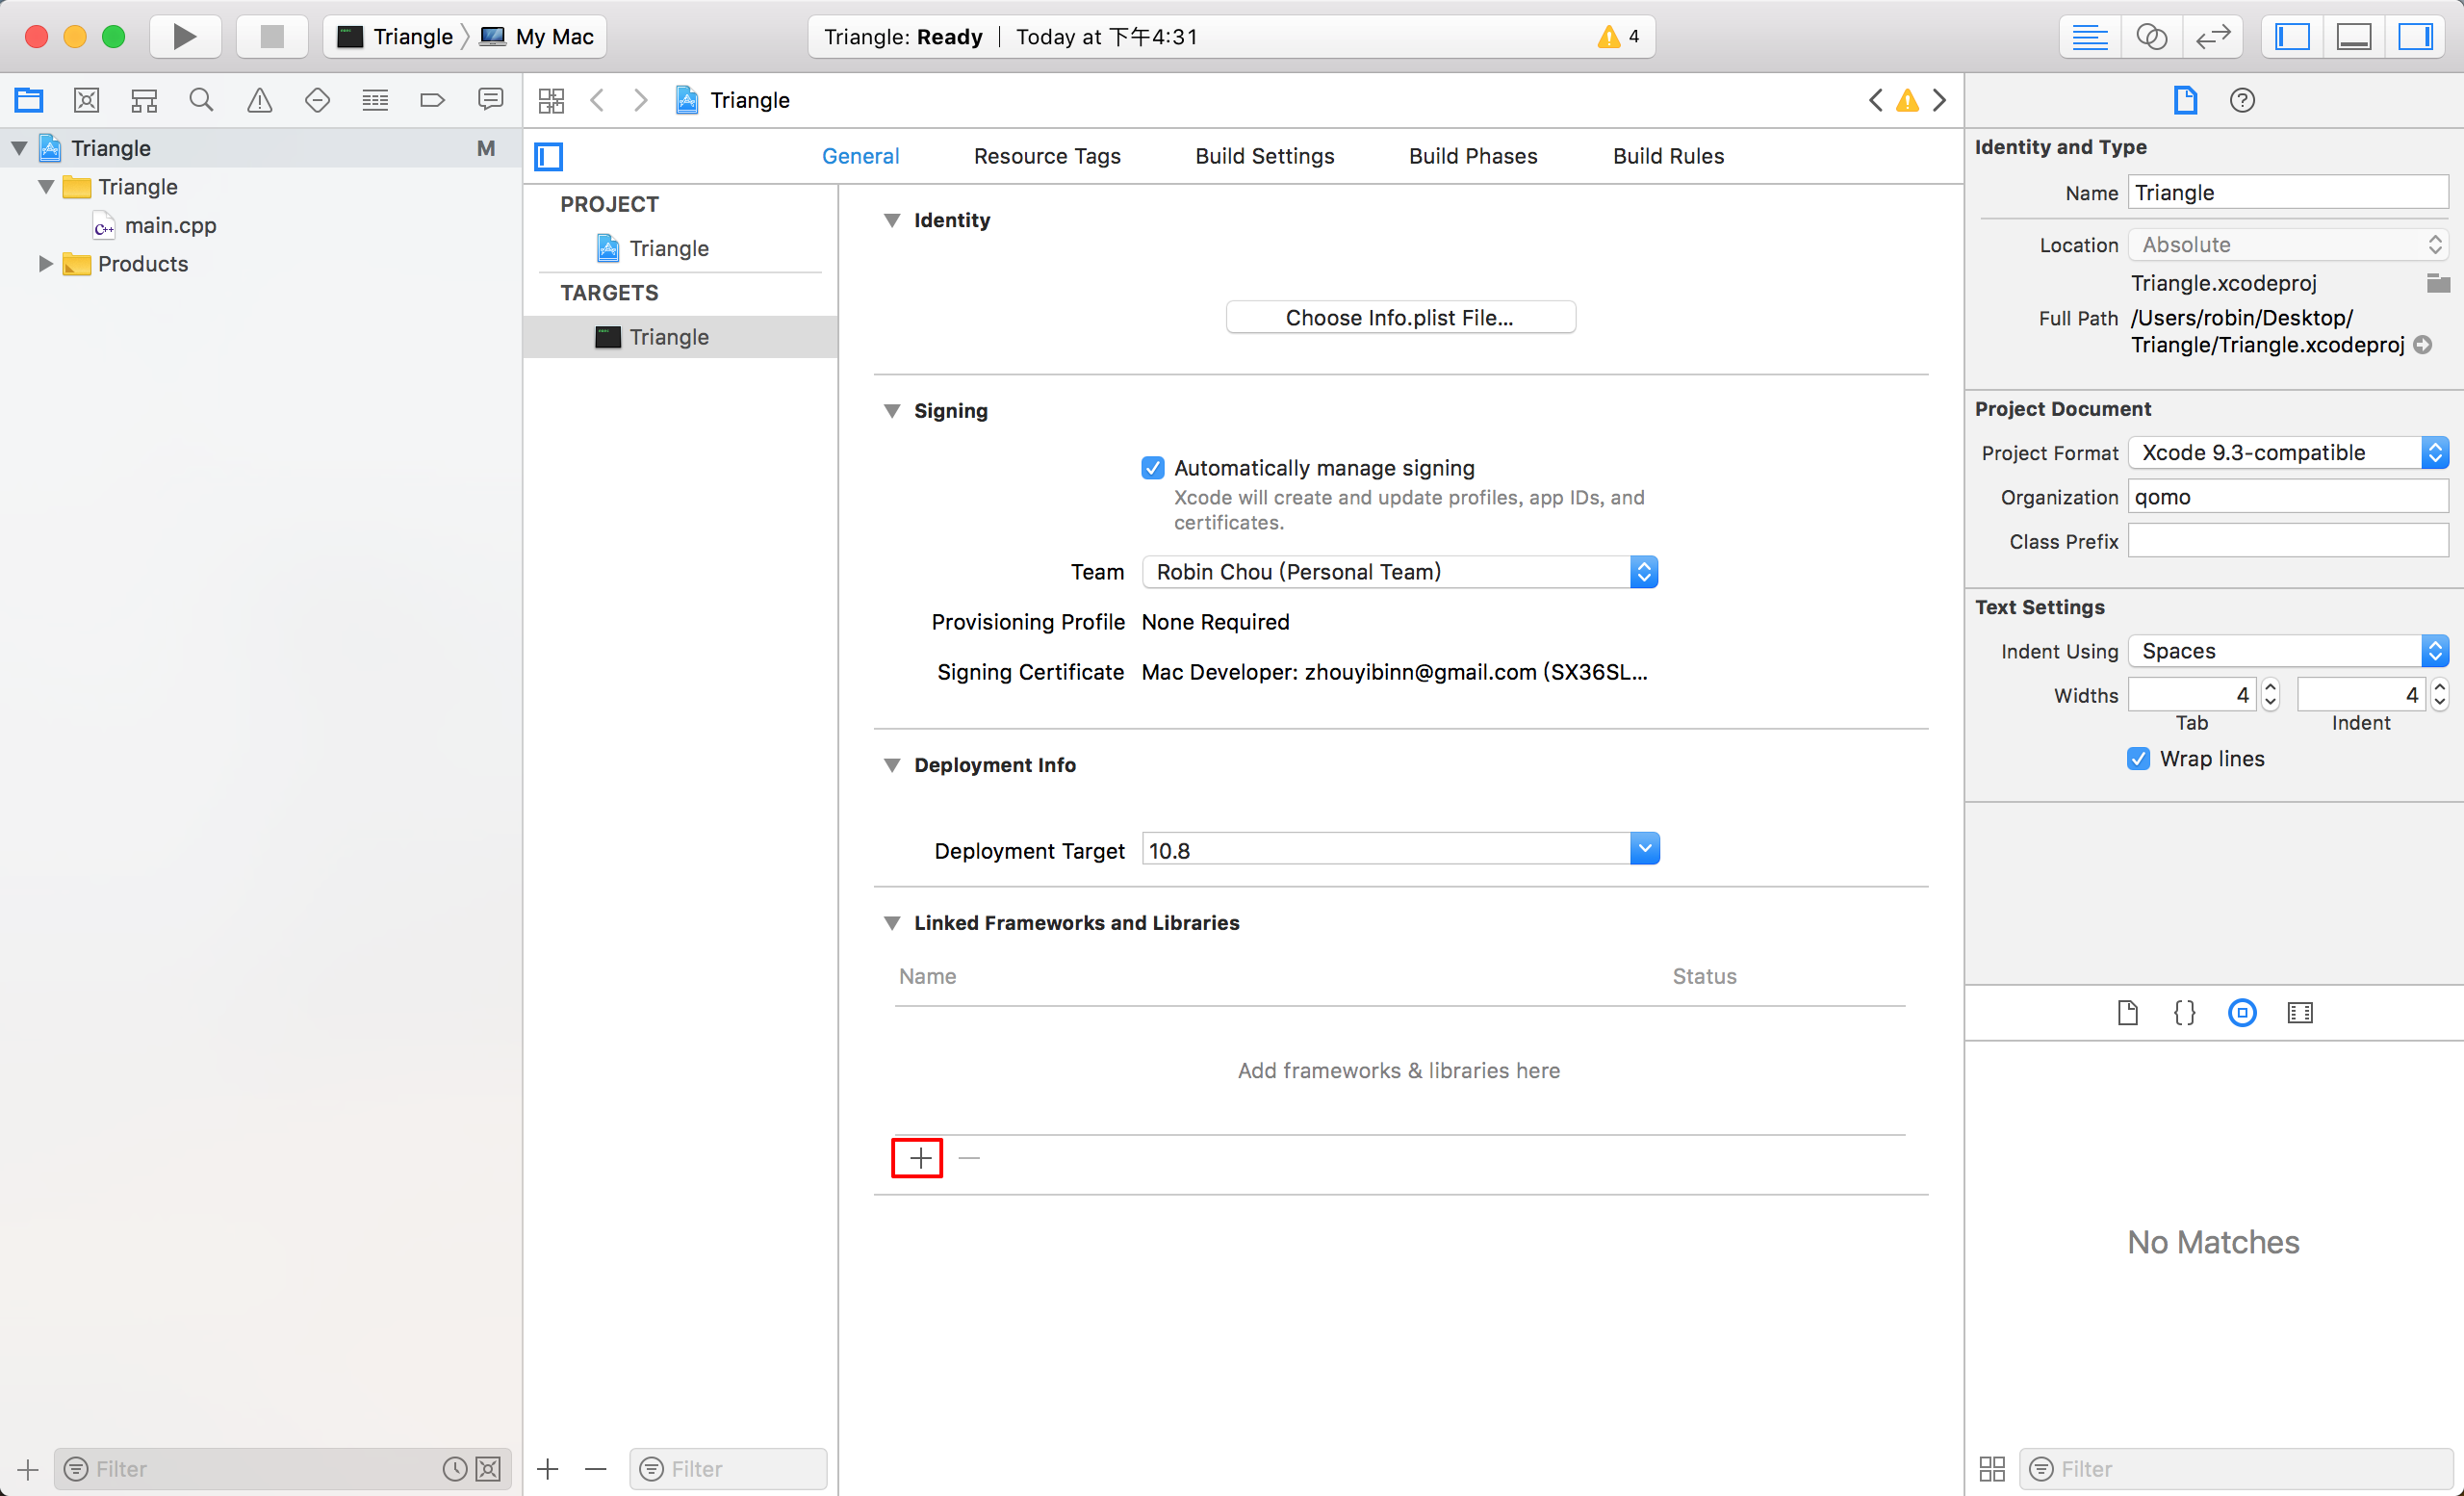2464x1496 pixels.
Task: Switch to the General tab
Action: (860, 156)
